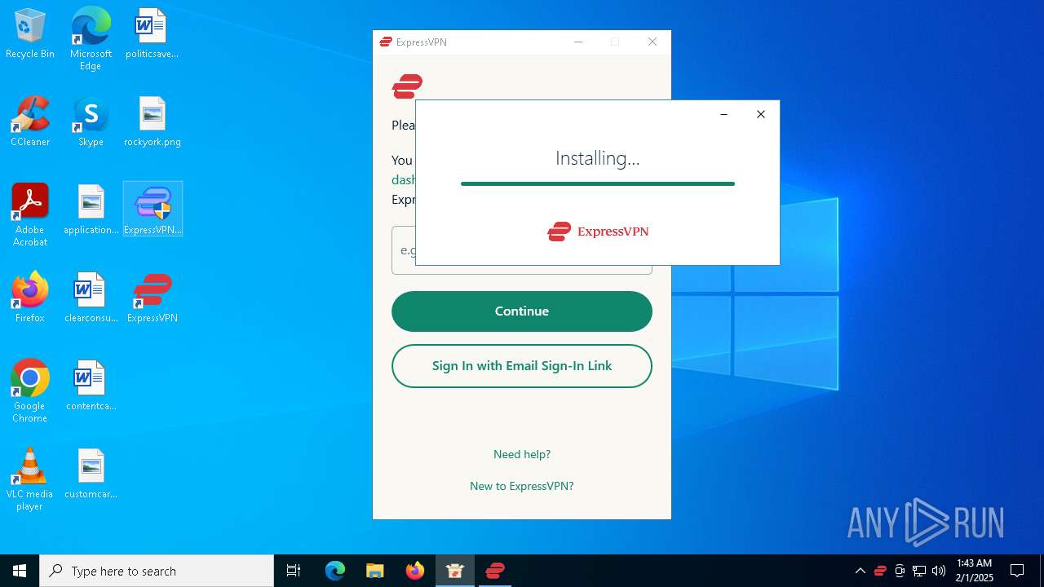This screenshot has height=587, width=1044.
Task: Click the ExpressVPN system tray icon
Action: [x=880, y=571]
